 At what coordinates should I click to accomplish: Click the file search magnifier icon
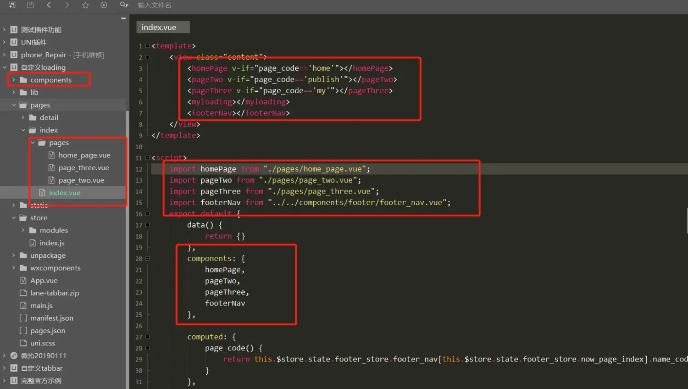pyautogui.click(x=124, y=5)
